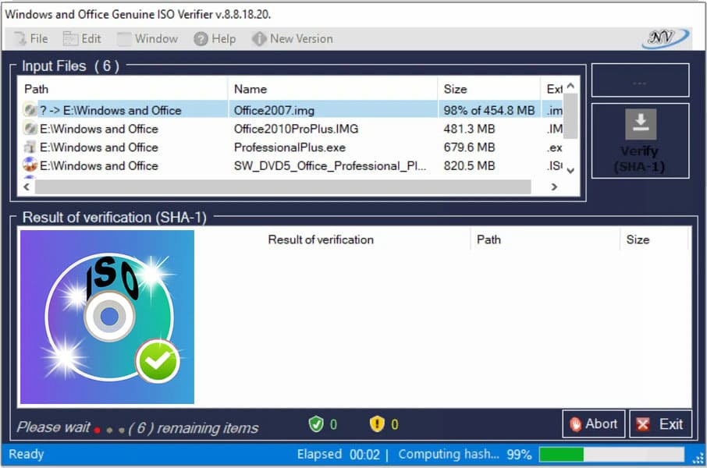
Task: Click the Verify (SHA-1) button
Action: [x=640, y=140]
